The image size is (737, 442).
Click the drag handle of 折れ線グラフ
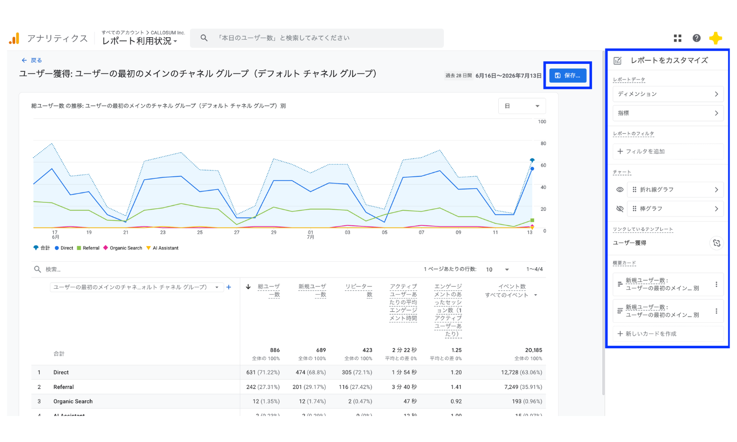click(634, 190)
